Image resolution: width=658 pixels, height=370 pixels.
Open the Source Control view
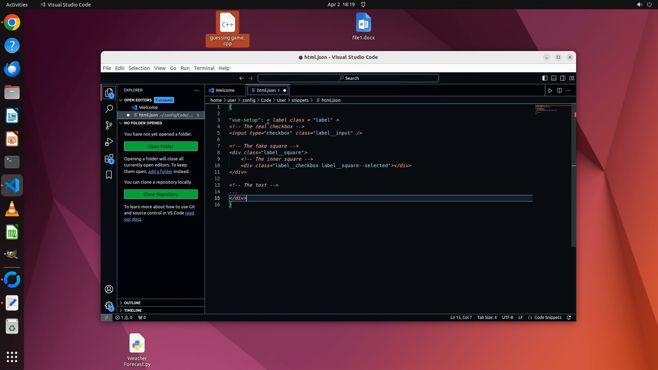(109, 125)
